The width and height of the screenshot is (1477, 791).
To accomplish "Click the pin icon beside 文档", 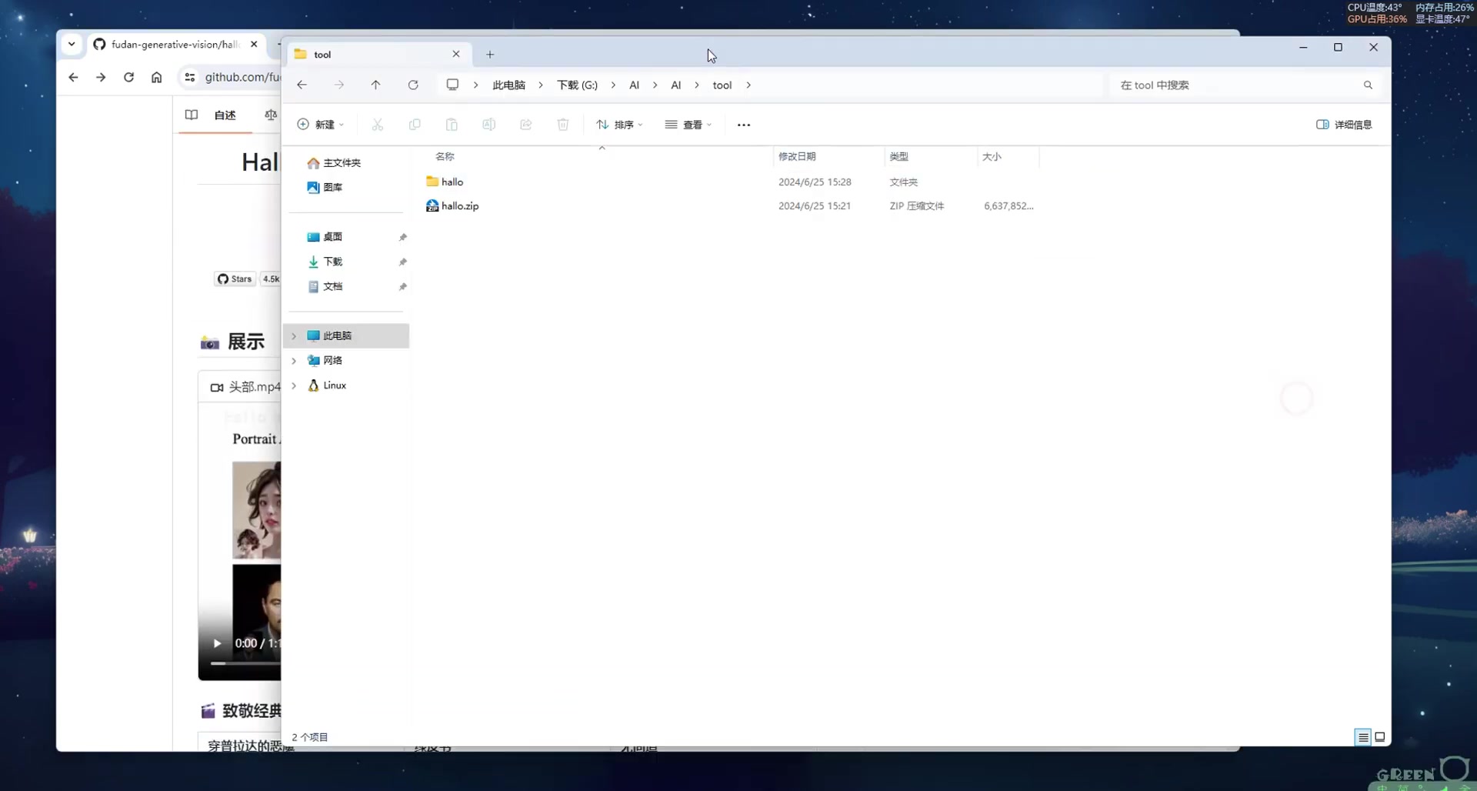I will (402, 286).
